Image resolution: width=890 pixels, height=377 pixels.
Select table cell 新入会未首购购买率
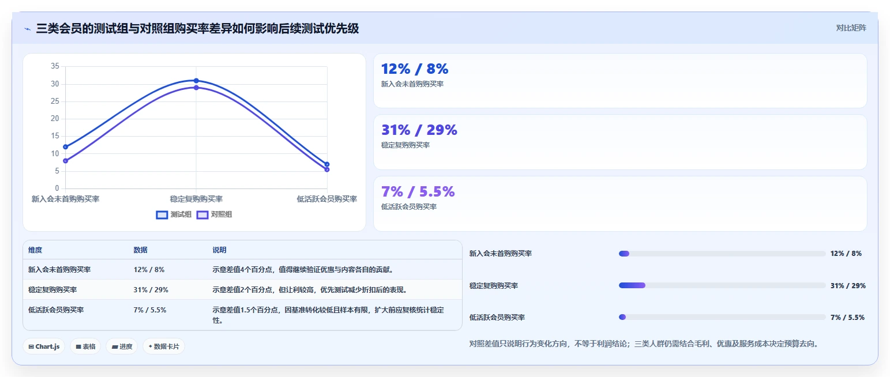[x=59, y=269]
